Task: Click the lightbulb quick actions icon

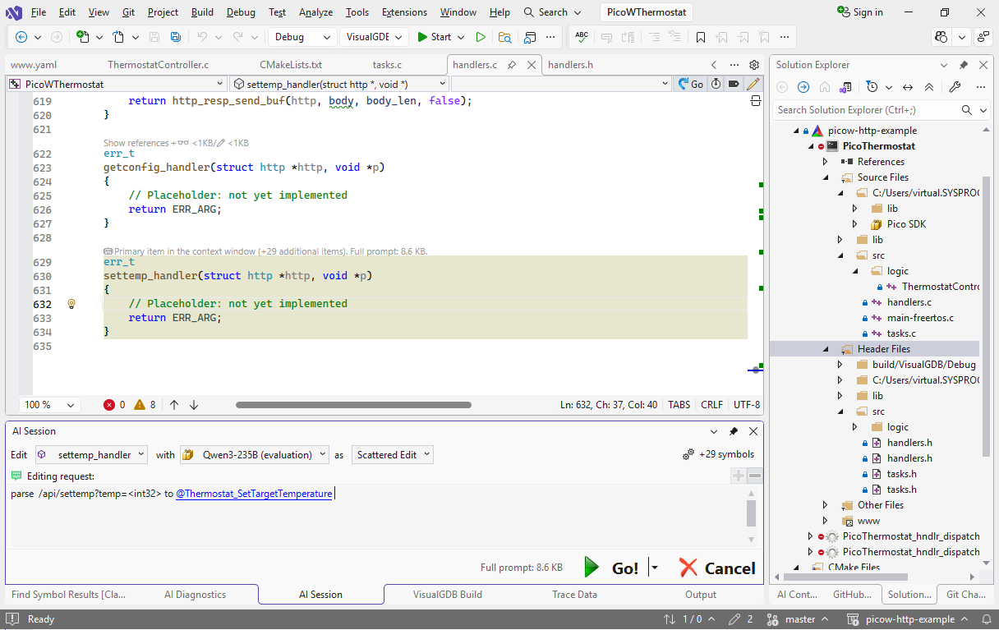Action: pyautogui.click(x=71, y=304)
